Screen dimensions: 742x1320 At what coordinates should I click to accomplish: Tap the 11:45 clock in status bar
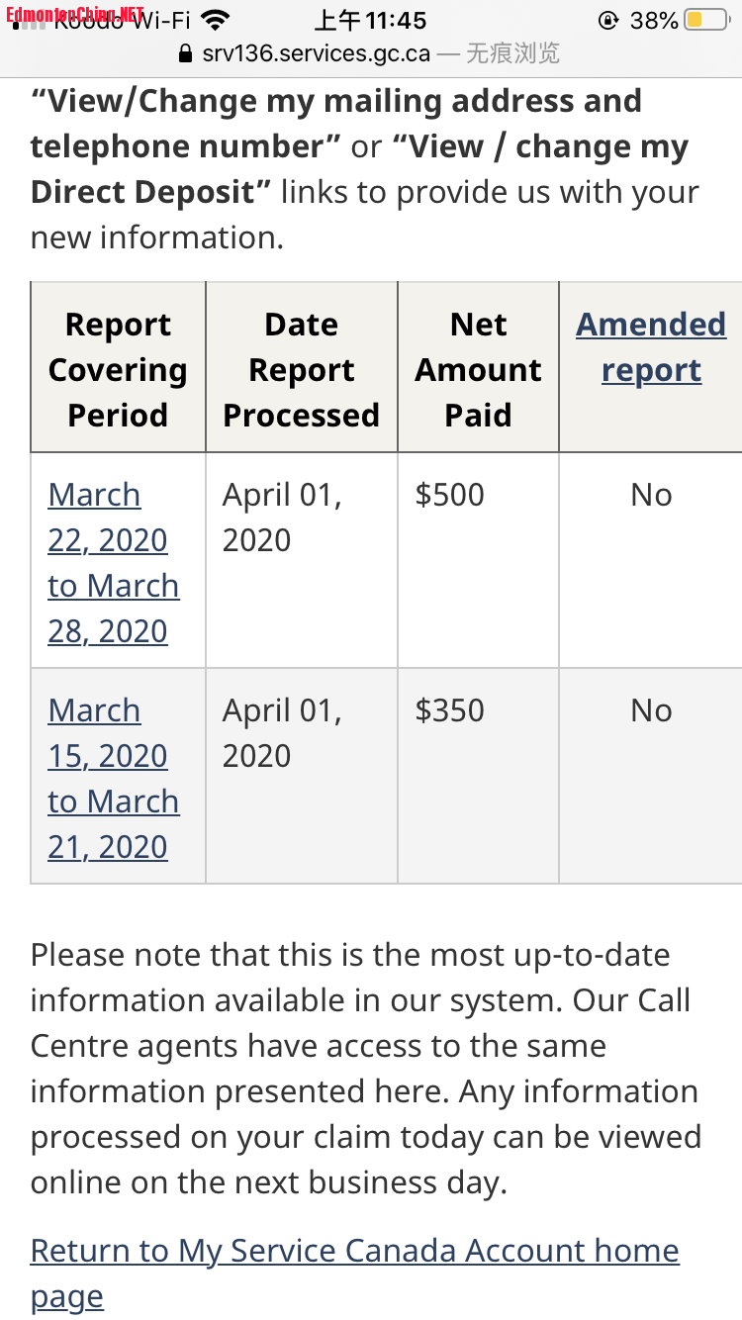click(371, 20)
